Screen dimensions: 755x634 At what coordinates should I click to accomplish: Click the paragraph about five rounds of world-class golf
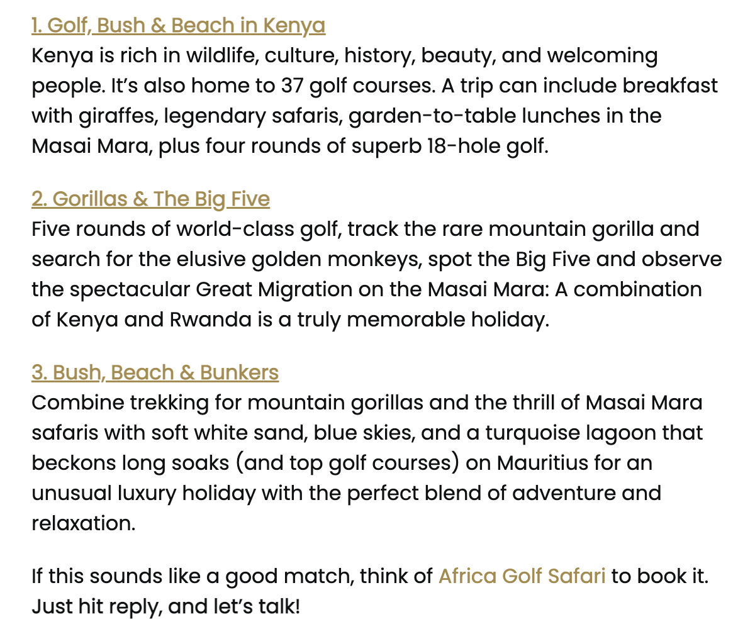click(376, 275)
